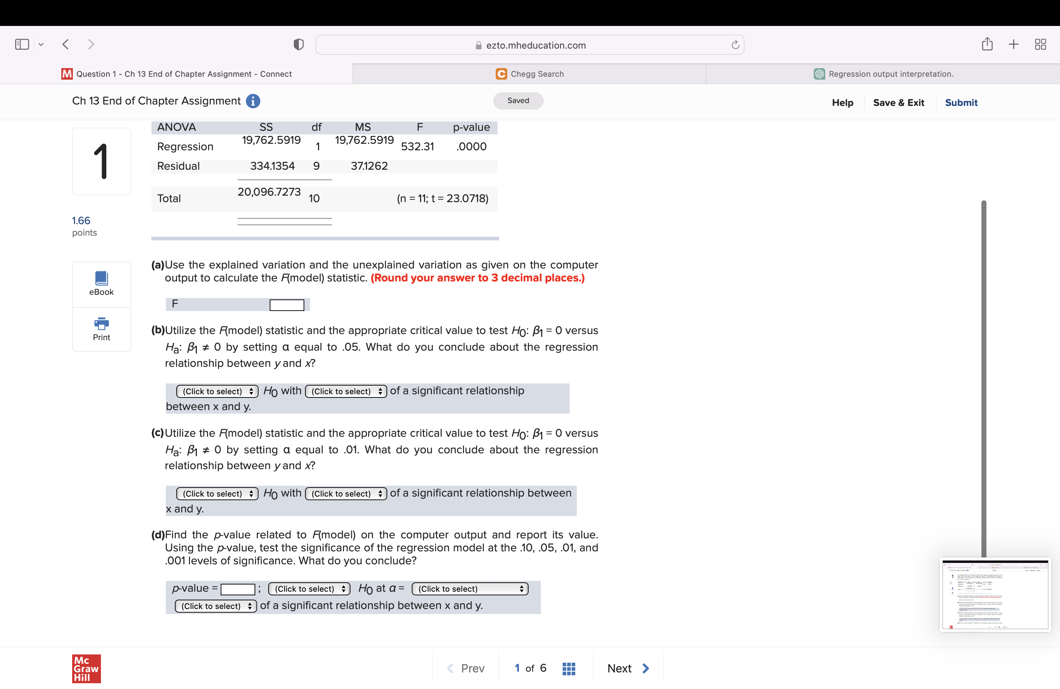The image size is (1060, 689).
Task: Click the browser Share icon
Action: 987,44
